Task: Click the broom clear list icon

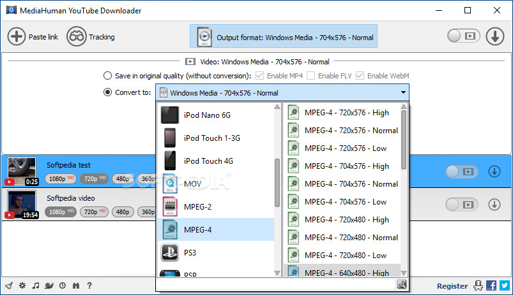Action: tap(9, 285)
